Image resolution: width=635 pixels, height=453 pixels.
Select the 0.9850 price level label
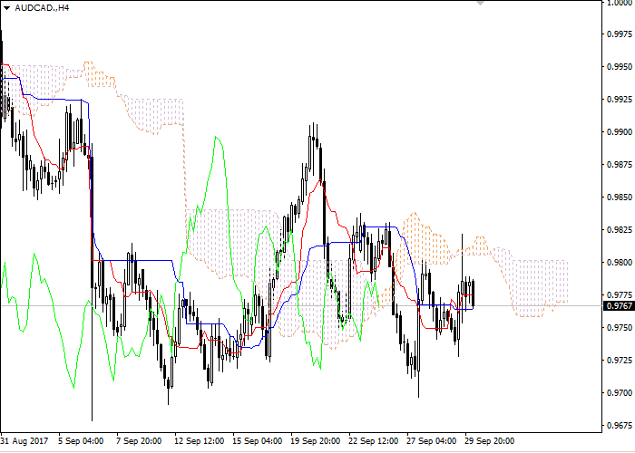pyautogui.click(x=620, y=198)
